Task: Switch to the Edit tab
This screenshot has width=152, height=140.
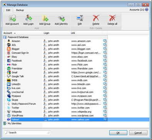Action: point(8,10)
